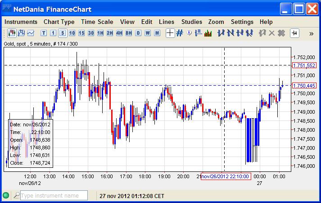The height and width of the screenshot is (203, 321).
Task: Set 2H time scale
Action: point(110,33)
